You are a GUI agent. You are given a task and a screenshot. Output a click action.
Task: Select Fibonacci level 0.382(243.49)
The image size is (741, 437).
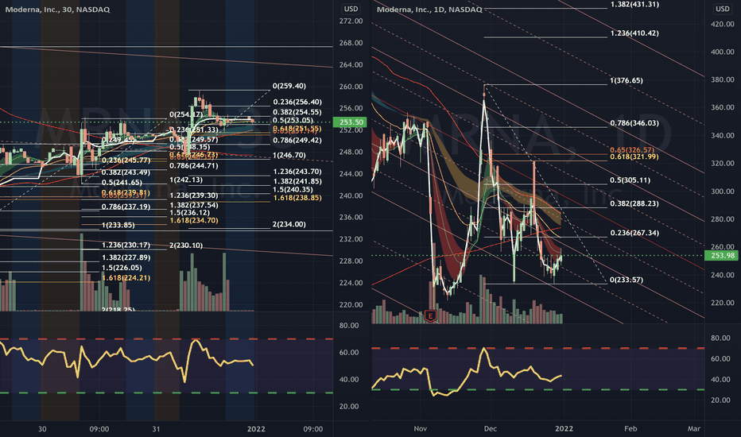point(126,172)
